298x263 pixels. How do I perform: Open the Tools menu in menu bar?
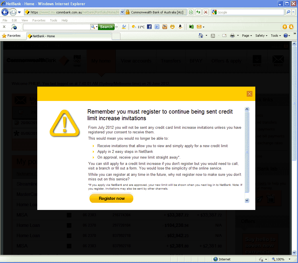(53, 20)
